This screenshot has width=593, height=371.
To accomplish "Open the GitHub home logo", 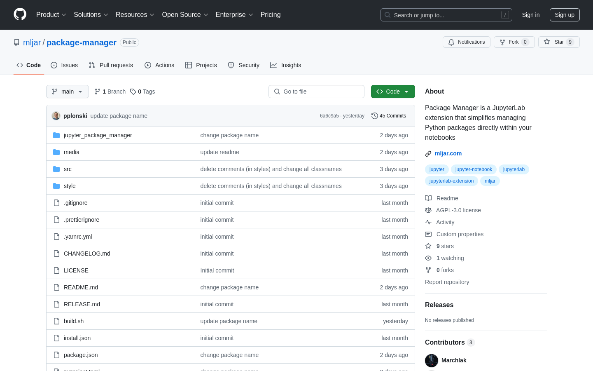I will click(x=20, y=14).
